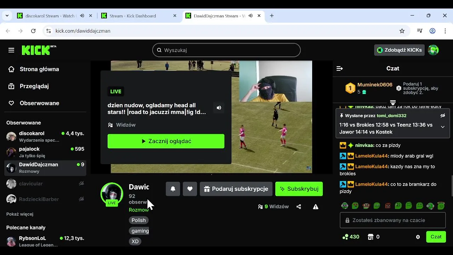Click the banned chat input field
The height and width of the screenshot is (255, 453).
pyautogui.click(x=392, y=220)
